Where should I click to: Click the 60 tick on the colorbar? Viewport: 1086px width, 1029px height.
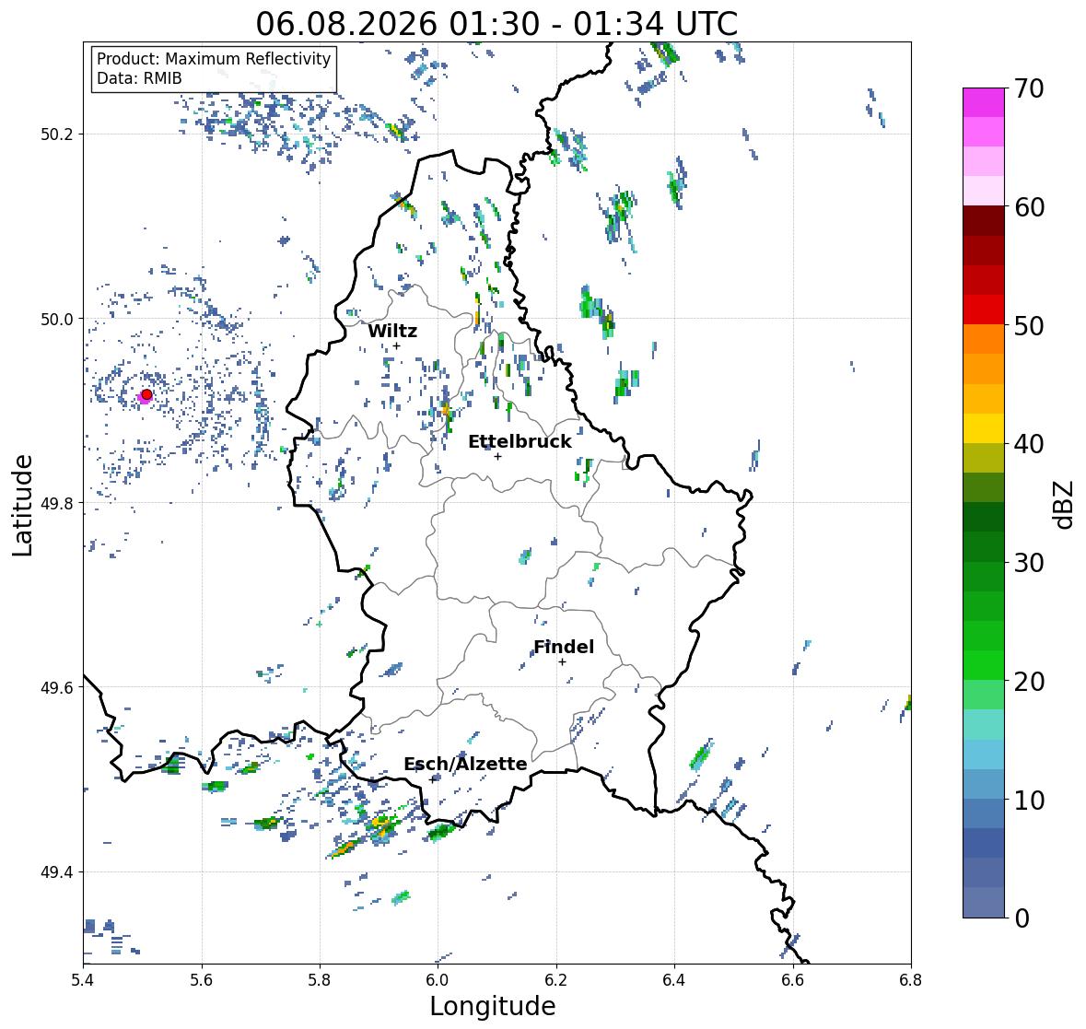click(x=1029, y=207)
